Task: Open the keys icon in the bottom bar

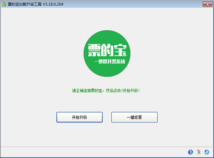Action: [199, 152]
